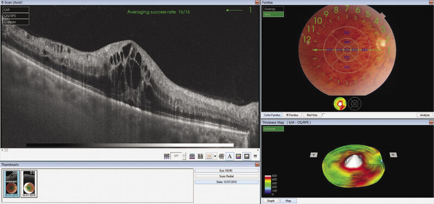
Task: Click the retina layer smoothing icon
Action: point(167,156)
